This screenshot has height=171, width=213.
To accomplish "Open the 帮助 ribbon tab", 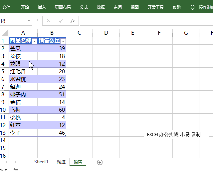I will [177, 7].
